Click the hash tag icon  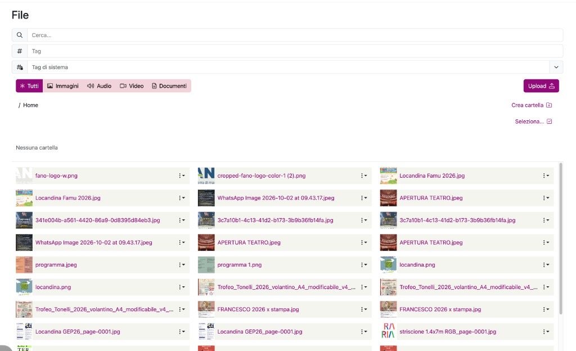(20, 51)
